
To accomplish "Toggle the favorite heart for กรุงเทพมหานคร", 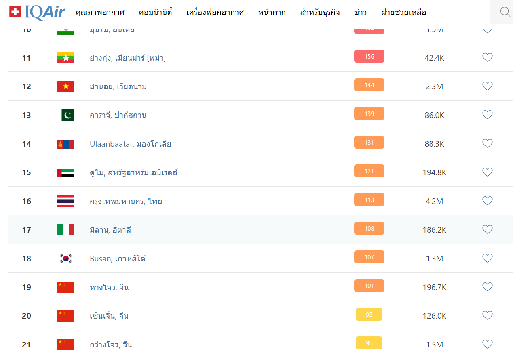I will click(x=488, y=201).
